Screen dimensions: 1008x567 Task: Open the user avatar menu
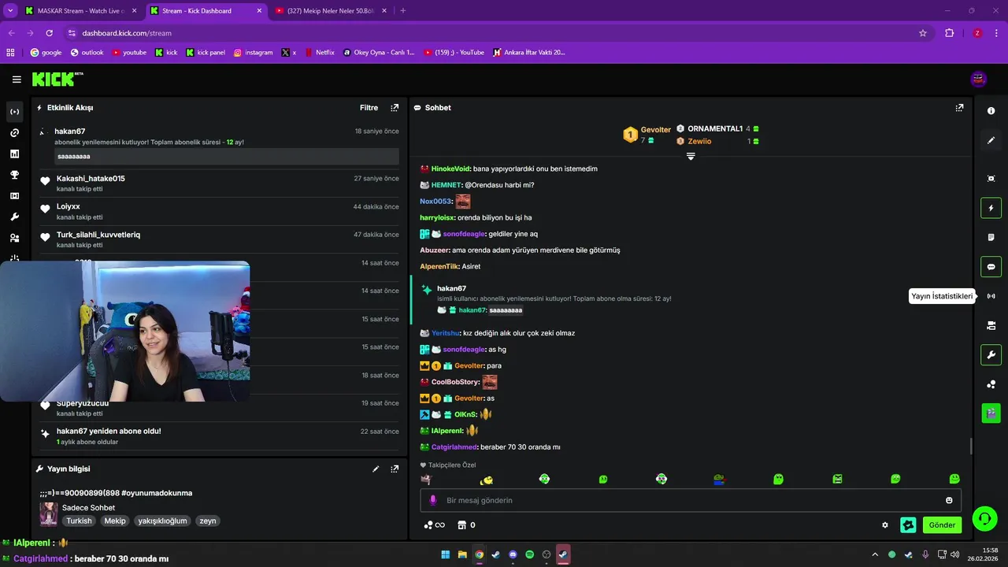coord(979,79)
